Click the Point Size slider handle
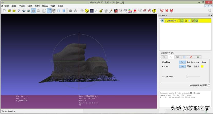This screenshot has width=213, height=114. pyautogui.click(x=188, y=76)
